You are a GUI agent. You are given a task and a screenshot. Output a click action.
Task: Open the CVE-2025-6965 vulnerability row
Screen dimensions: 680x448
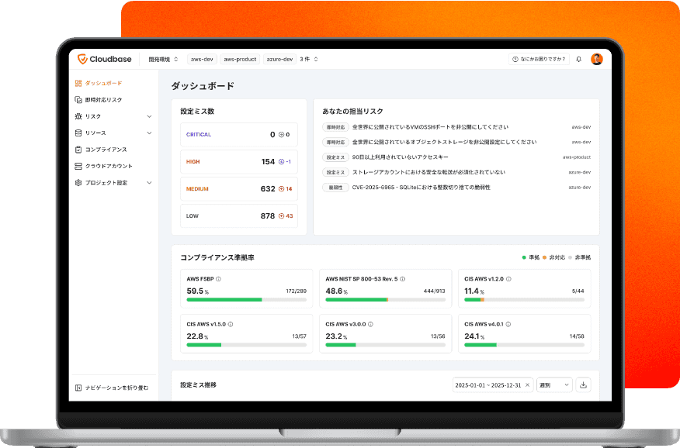pos(456,188)
